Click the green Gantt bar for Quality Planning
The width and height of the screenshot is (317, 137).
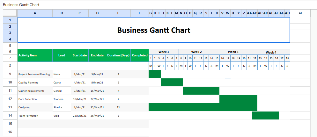tap(172, 83)
